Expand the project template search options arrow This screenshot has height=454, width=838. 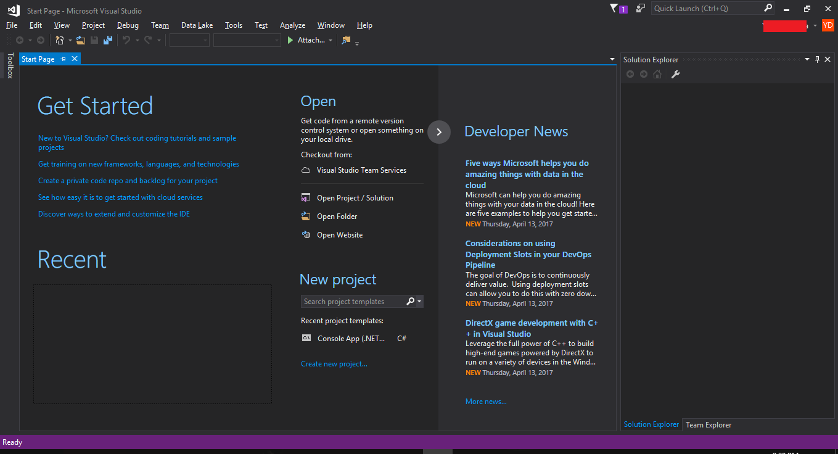[x=419, y=302]
